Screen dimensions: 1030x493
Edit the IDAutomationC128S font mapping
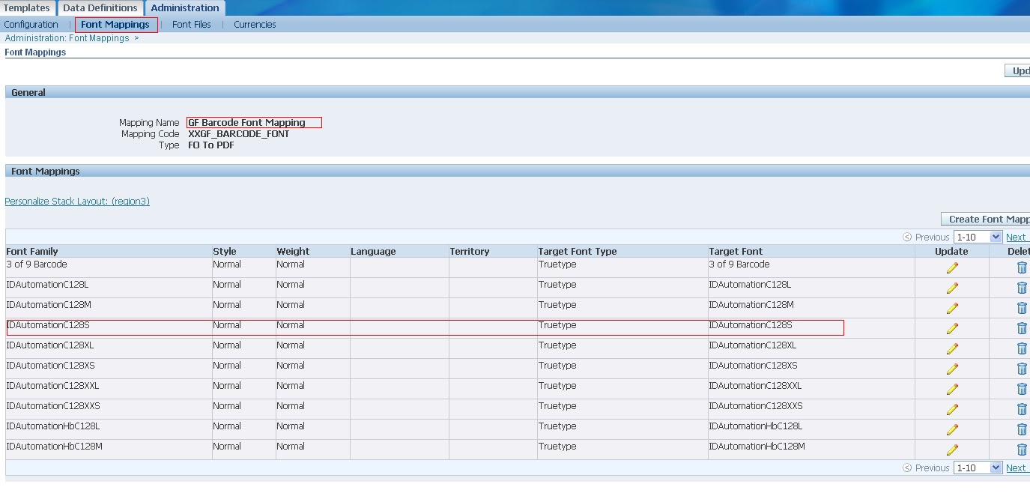[951, 327]
